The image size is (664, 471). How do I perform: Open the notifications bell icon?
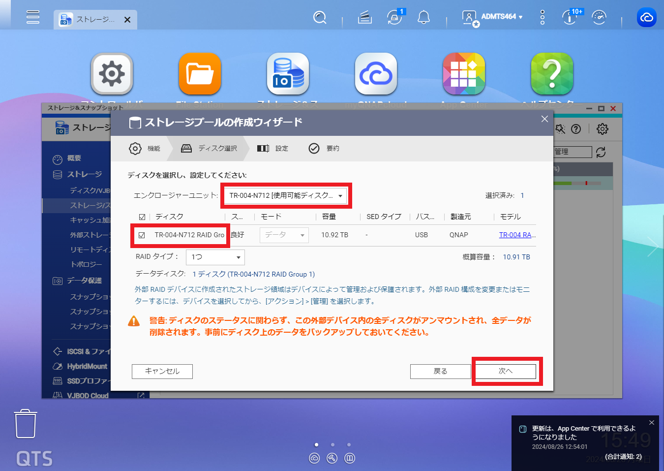pyautogui.click(x=423, y=18)
